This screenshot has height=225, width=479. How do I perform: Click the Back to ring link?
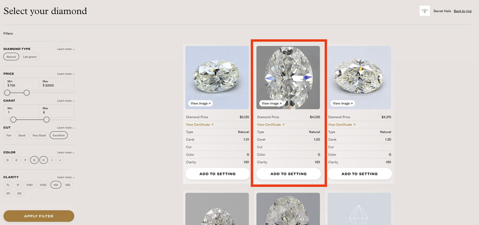pyautogui.click(x=463, y=11)
